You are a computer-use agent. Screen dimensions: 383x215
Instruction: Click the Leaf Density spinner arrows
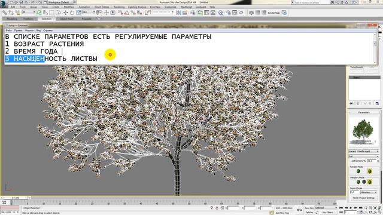click(x=378, y=161)
